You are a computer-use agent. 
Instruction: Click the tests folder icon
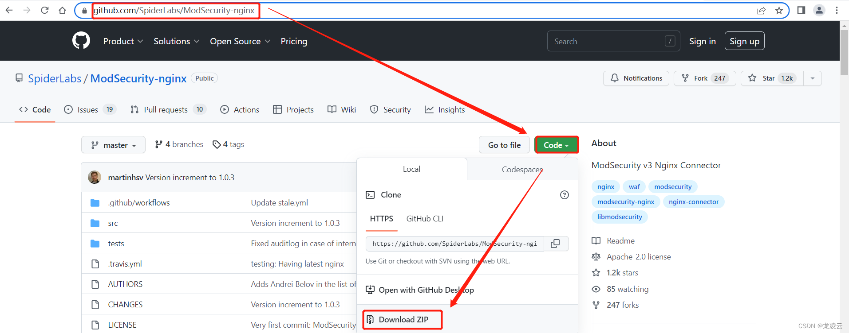95,244
